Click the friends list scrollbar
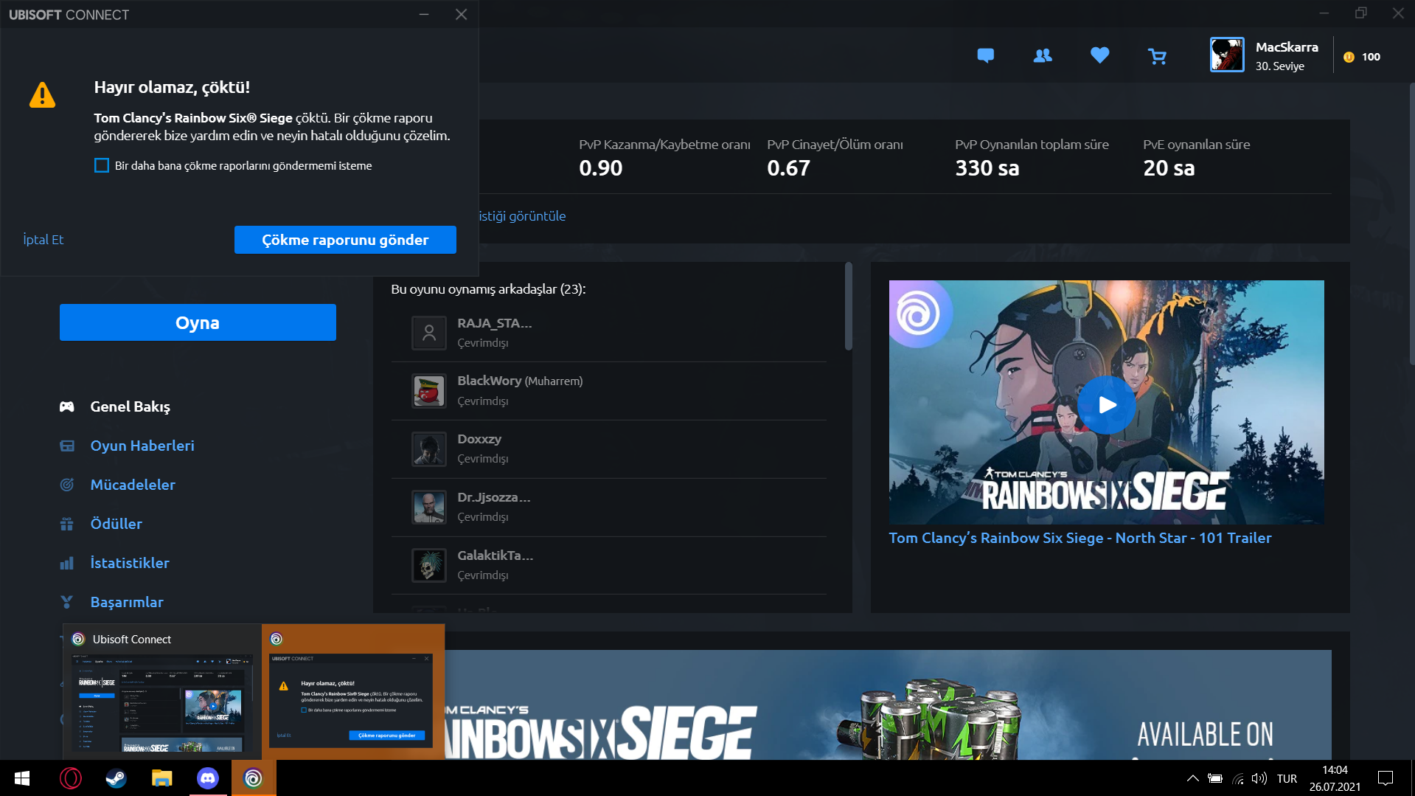1415x796 pixels. click(x=849, y=306)
